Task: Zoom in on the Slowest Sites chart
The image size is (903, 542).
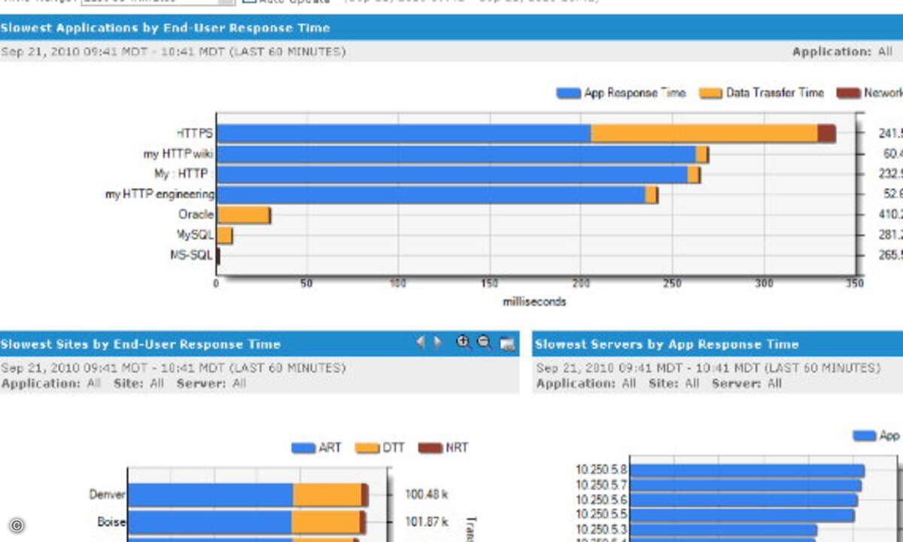Action: tap(464, 343)
